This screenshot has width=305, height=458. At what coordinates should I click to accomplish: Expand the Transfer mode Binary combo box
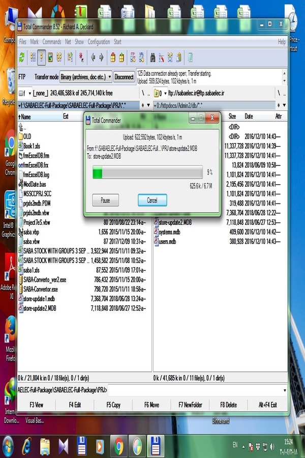[85, 77]
